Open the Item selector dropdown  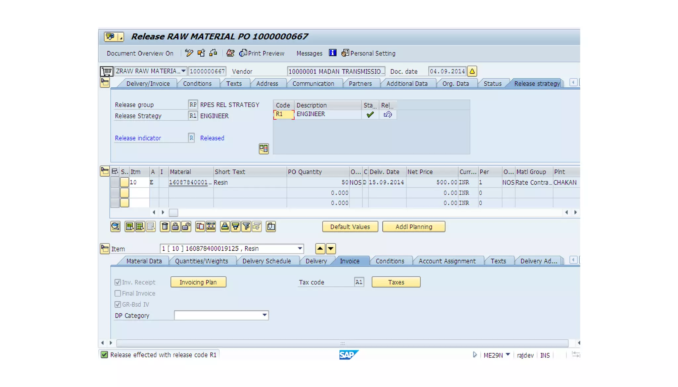click(300, 248)
